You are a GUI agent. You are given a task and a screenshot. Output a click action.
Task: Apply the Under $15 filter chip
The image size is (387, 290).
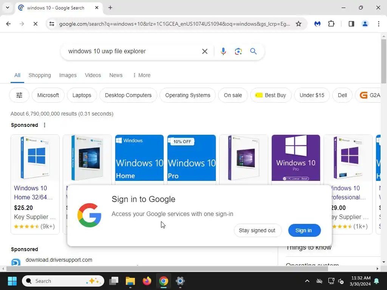(x=312, y=95)
